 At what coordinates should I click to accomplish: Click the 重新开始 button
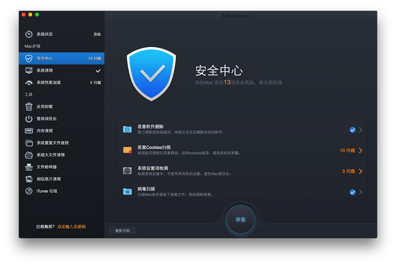[122, 231]
